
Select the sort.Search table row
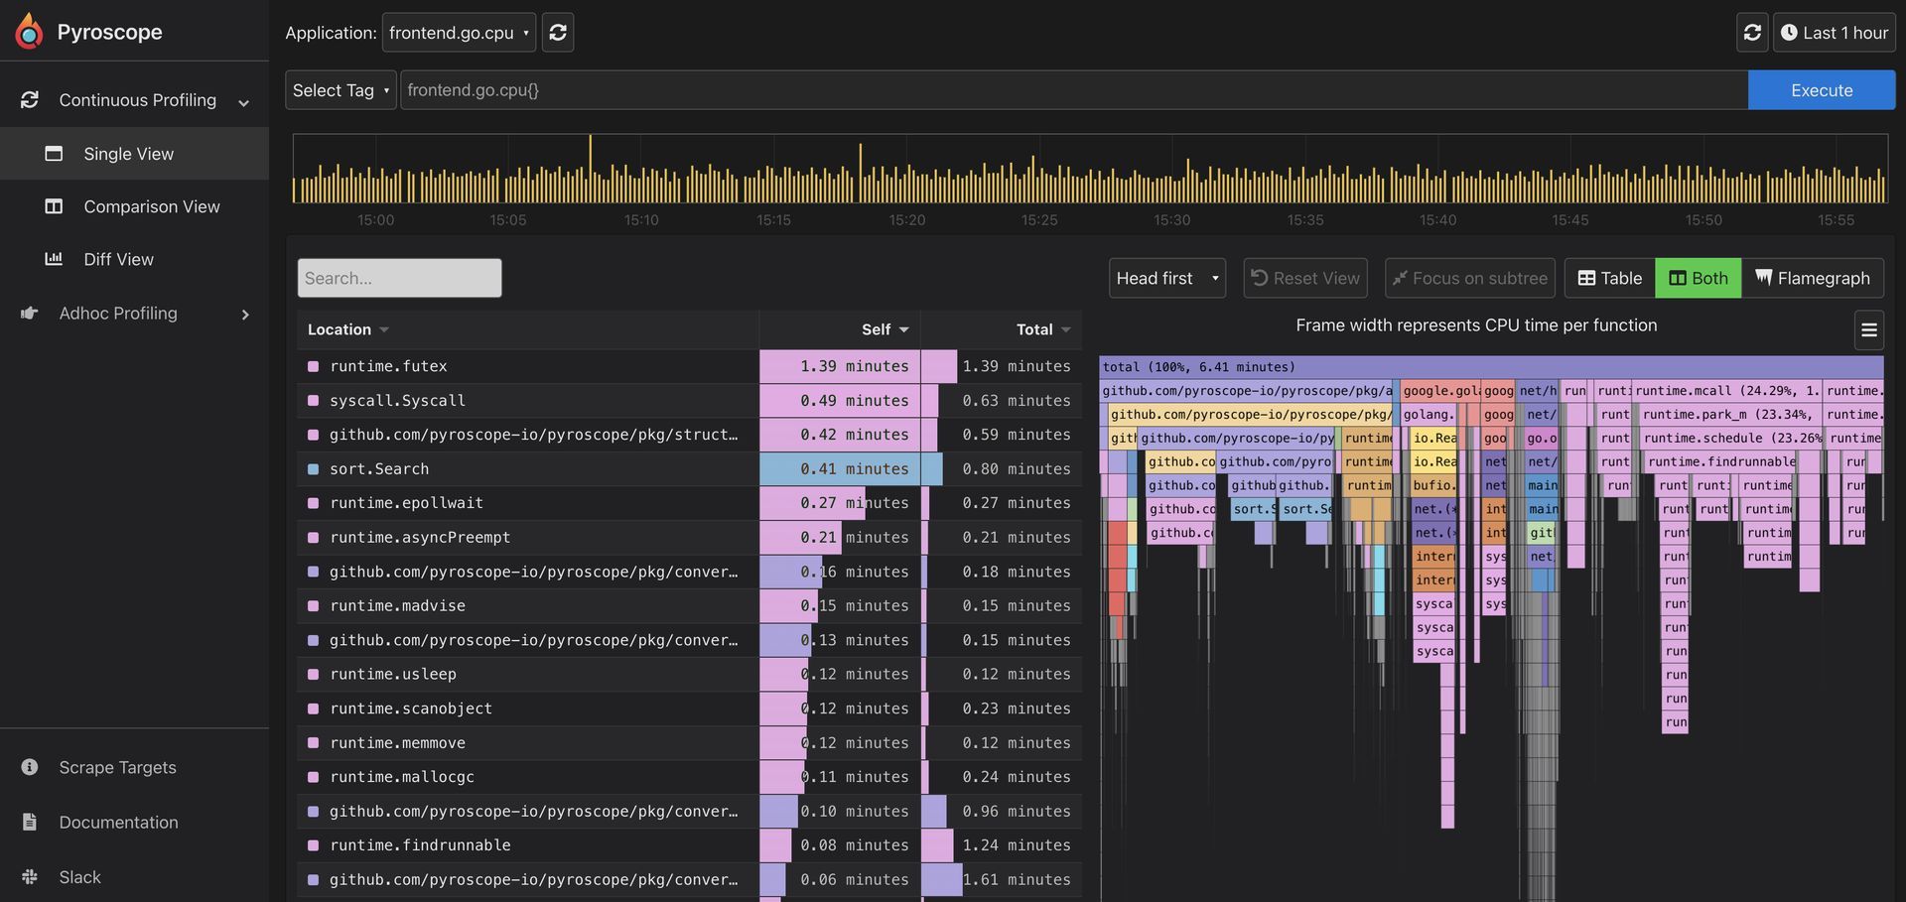(x=689, y=469)
